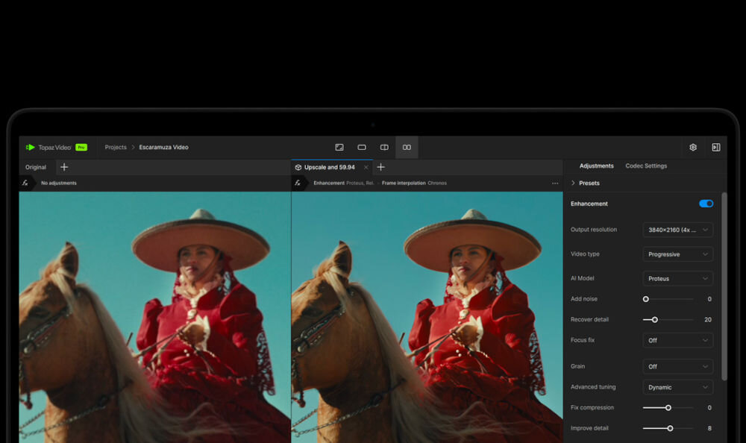This screenshot has height=443, width=746.
Task: Choose the single-pane view icon
Action: pyautogui.click(x=362, y=148)
